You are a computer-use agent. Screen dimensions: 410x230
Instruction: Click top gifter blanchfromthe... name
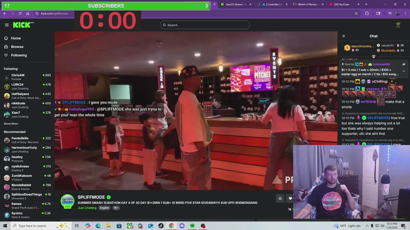362,46
